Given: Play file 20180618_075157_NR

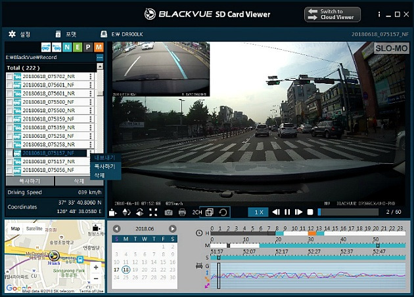Looking at the screenshot, I should (x=49, y=161).
